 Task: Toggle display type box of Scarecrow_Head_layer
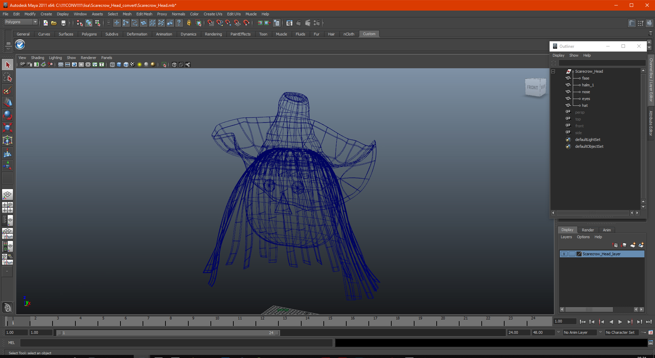pos(572,254)
